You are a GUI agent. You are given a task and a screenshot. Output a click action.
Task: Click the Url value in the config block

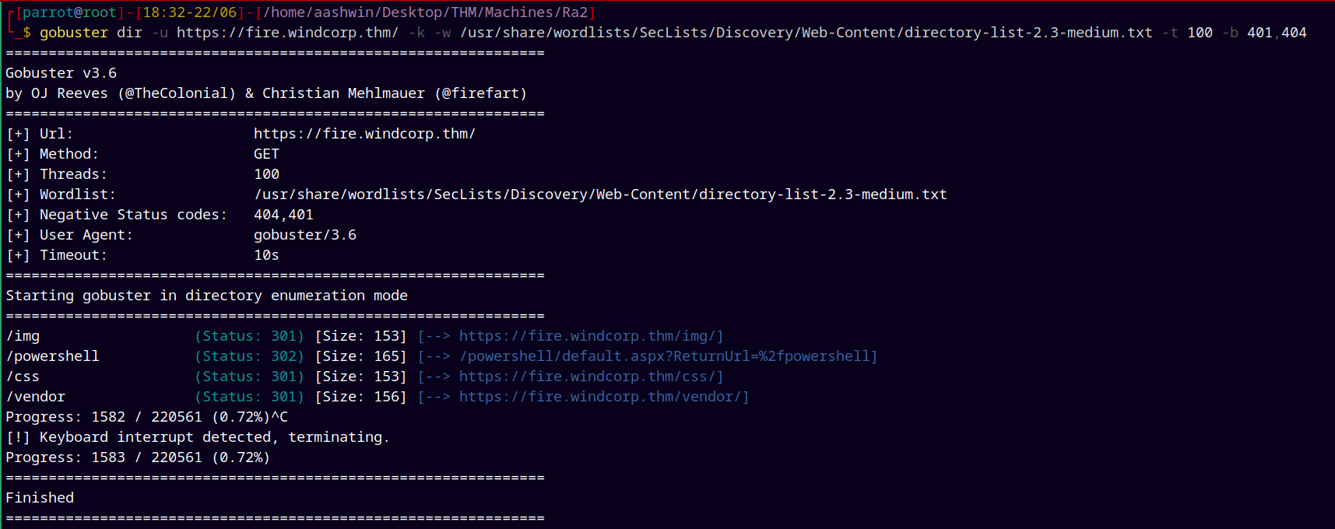[364, 134]
